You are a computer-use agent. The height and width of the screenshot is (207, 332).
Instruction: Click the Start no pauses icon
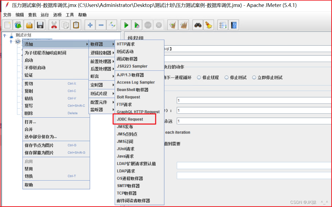137,25
